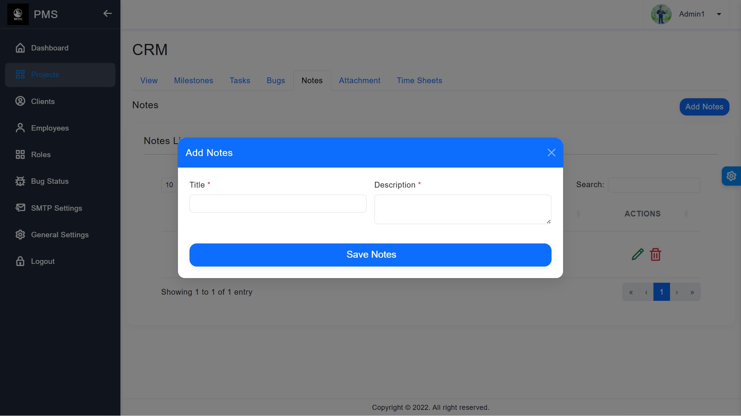Focus the Title input field
Viewport: 741px width, 416px height.
point(278,203)
